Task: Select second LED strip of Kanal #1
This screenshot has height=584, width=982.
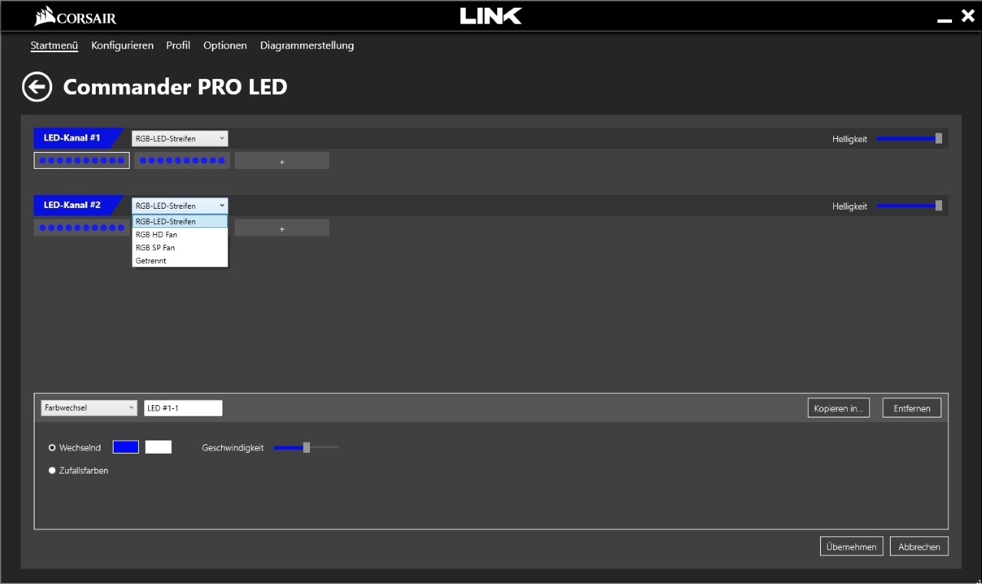Action: pyautogui.click(x=182, y=160)
